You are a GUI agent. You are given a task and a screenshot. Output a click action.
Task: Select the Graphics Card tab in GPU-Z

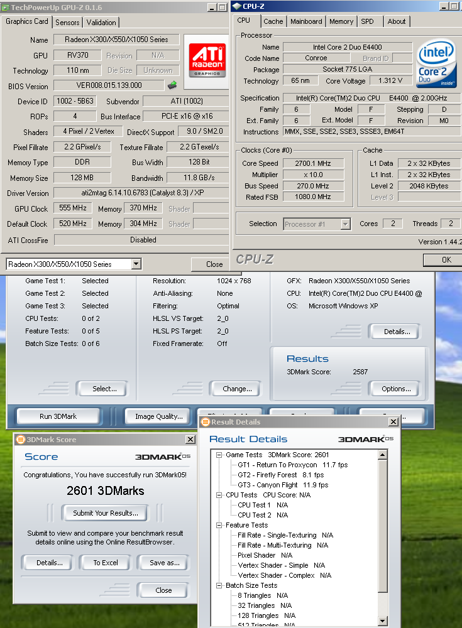(x=27, y=21)
